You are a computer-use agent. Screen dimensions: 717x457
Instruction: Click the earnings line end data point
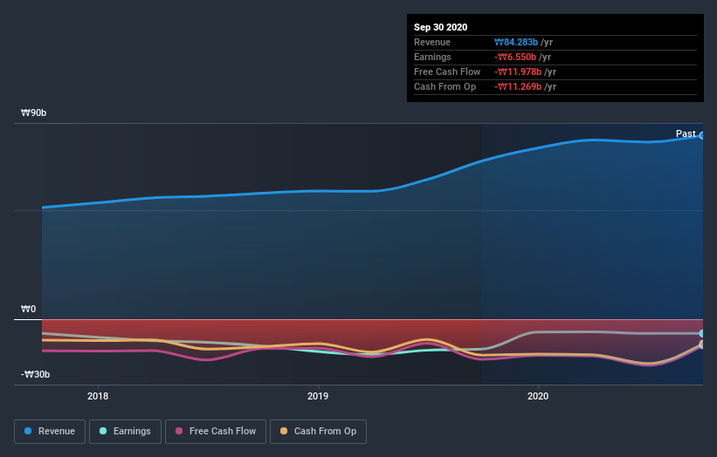[702, 334]
